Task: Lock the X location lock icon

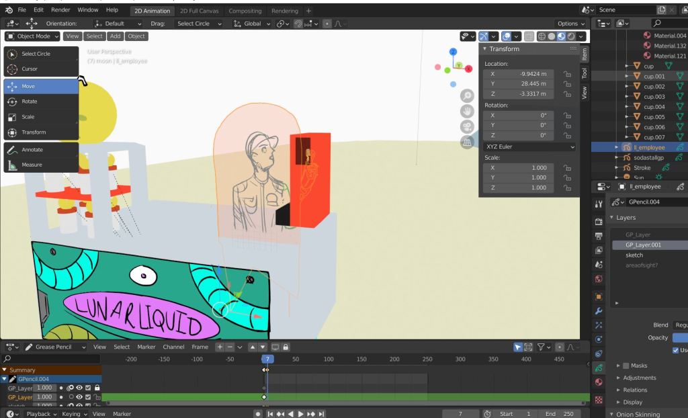Action: click(567, 74)
